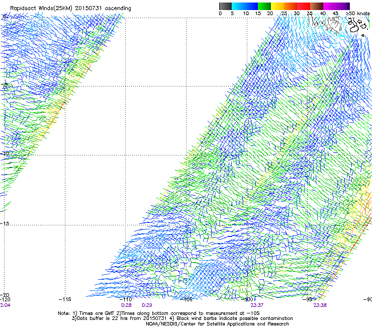The image size is (372, 327).
Task: Click the orange 25-30 knots color band
Action: 291,6
